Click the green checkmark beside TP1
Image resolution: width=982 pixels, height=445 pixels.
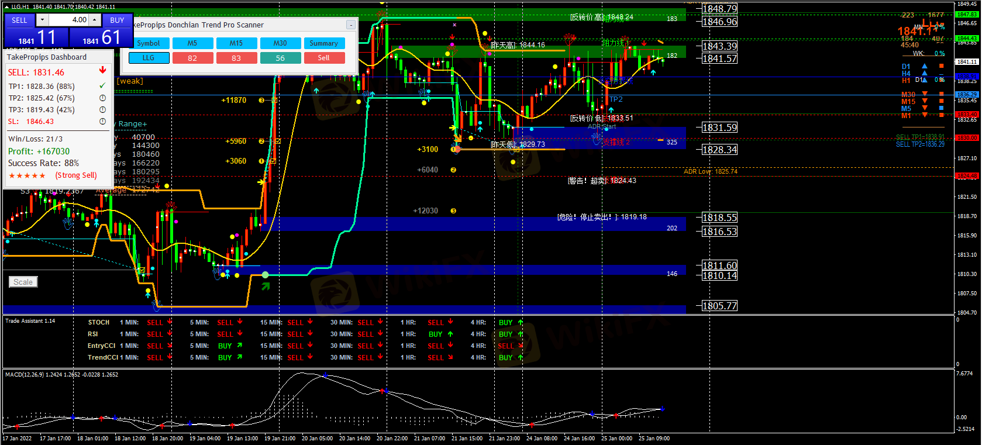[x=102, y=86]
